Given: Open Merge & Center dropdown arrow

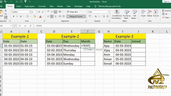Looking at the screenshot, I should (x=84, y=17).
